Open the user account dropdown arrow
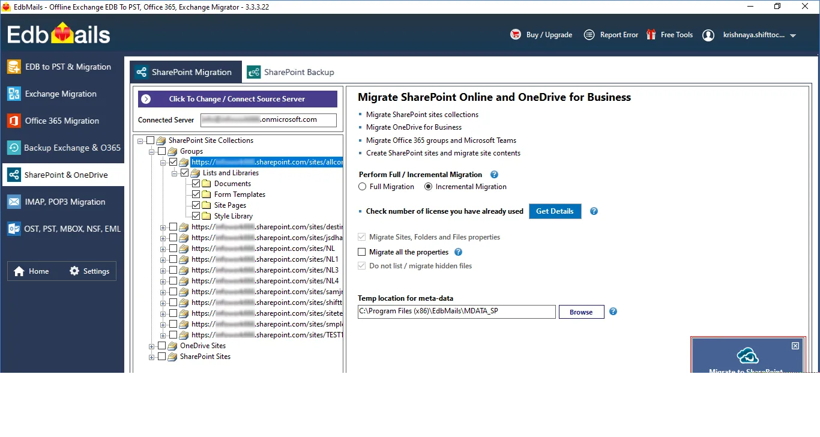The width and height of the screenshot is (820, 437). coord(793,35)
